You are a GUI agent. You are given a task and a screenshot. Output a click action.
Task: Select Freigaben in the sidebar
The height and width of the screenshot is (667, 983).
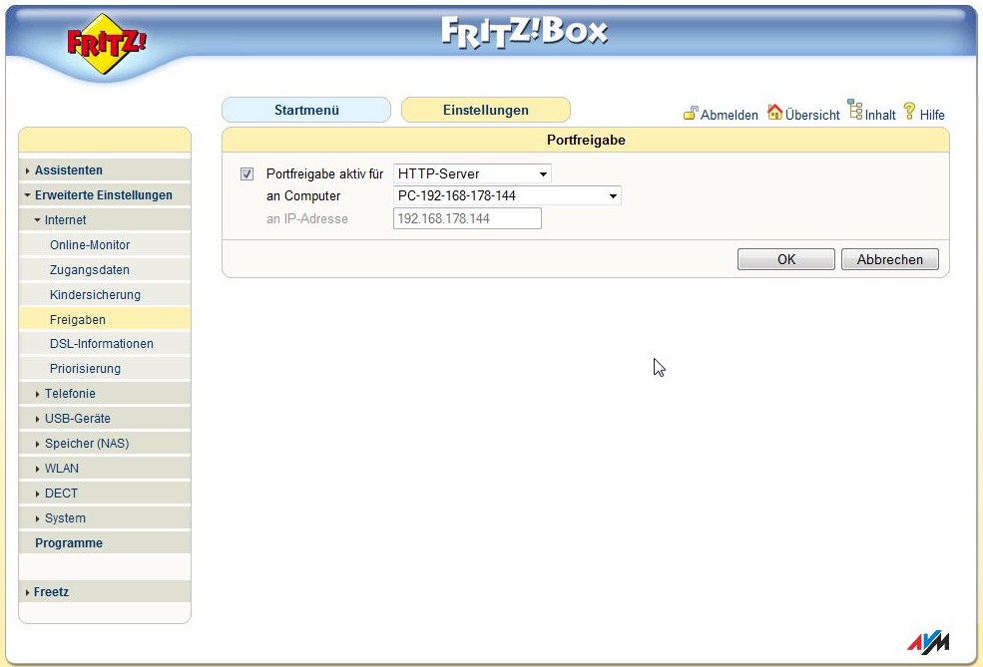click(x=105, y=319)
